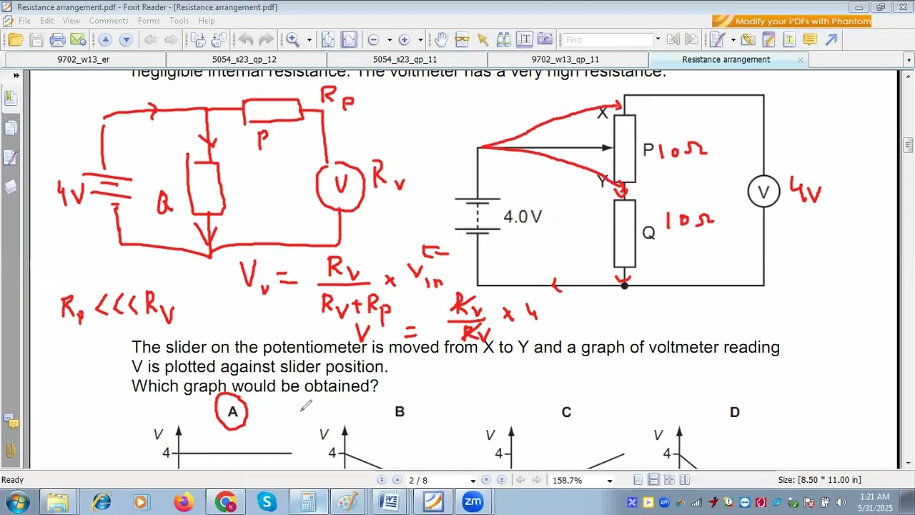915x515 pixels.
Task: Open the Edit menu
Action: (x=46, y=21)
